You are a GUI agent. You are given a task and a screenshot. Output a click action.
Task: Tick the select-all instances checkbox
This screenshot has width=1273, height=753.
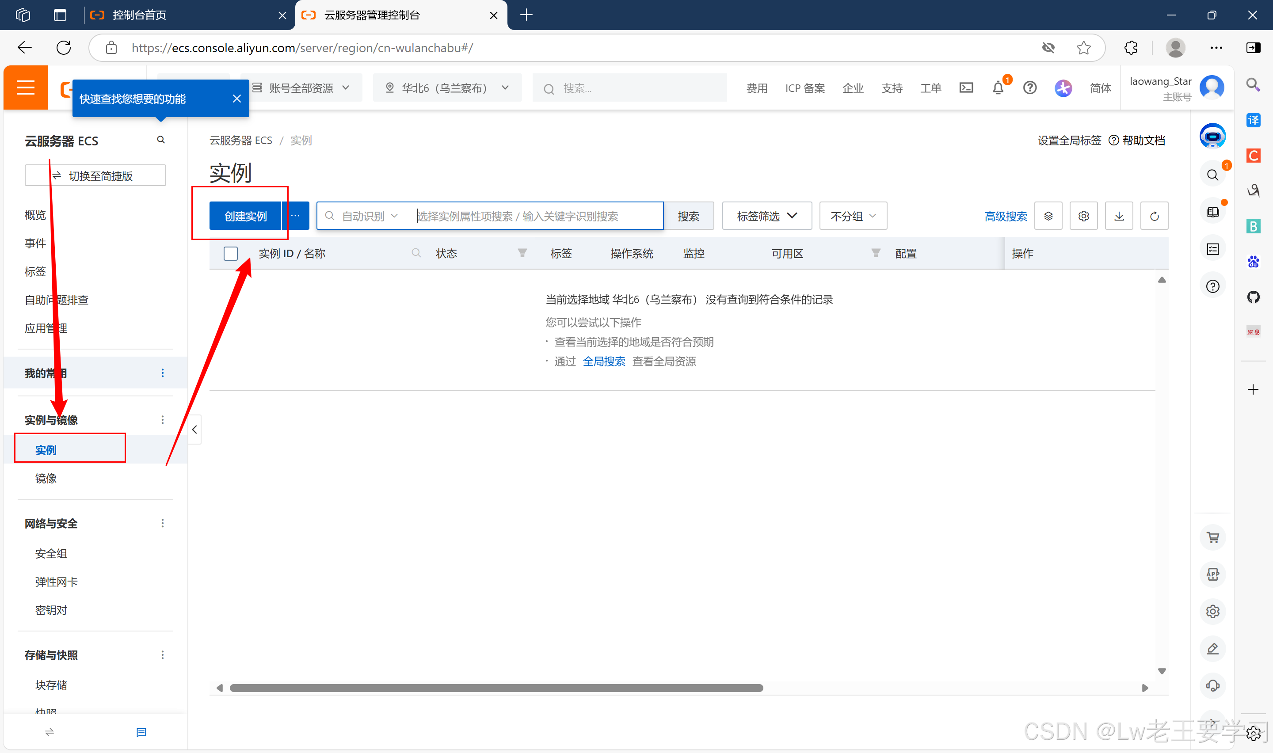click(x=230, y=253)
